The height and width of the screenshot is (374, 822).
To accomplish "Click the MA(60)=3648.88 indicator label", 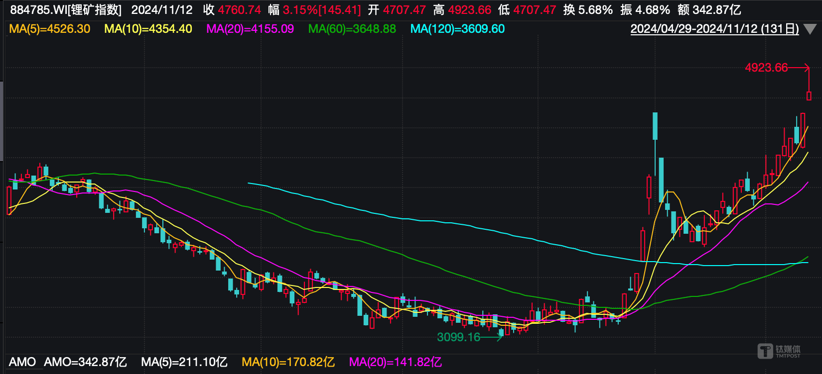I will pyautogui.click(x=352, y=29).
